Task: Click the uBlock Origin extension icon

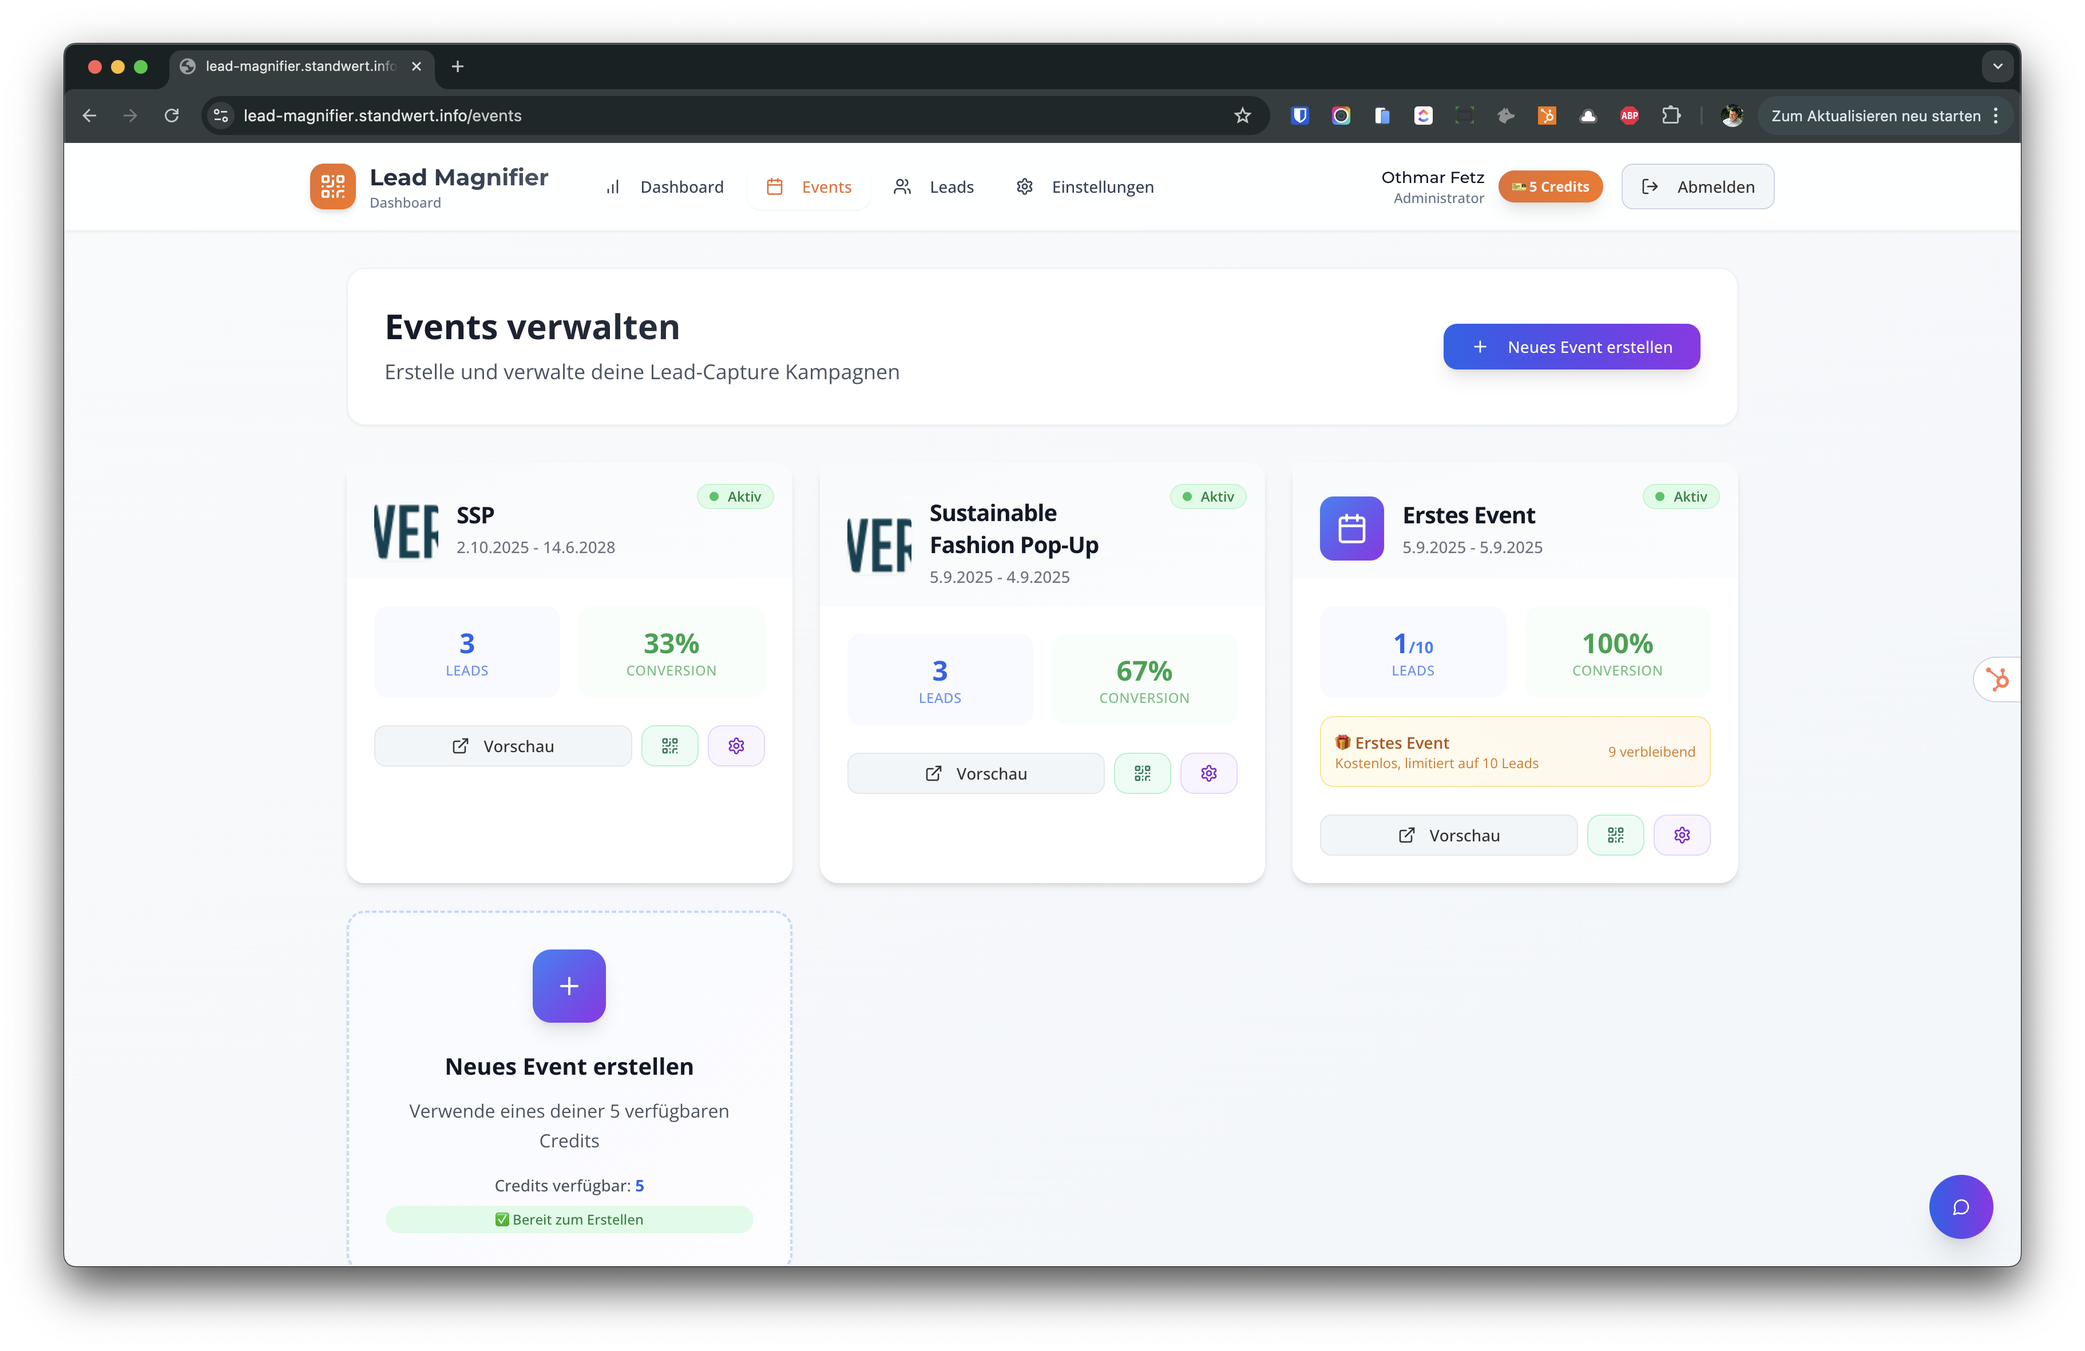Action: point(1299,115)
